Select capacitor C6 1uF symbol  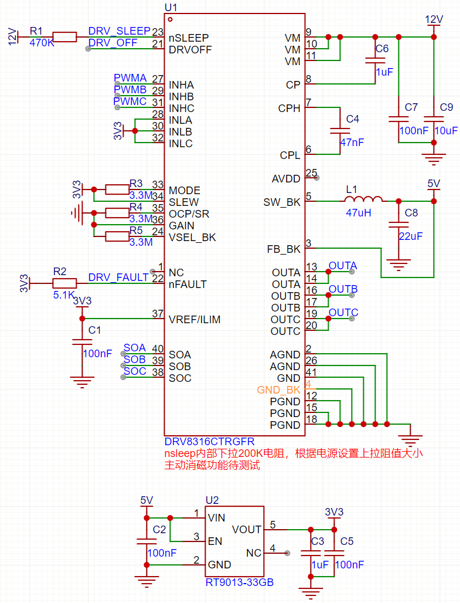pos(375,60)
